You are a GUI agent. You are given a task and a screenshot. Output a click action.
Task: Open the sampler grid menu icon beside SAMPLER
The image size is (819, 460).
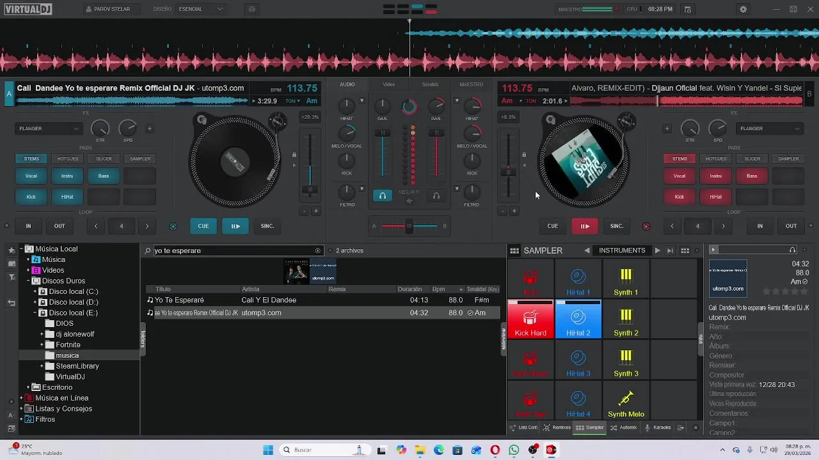tap(514, 250)
